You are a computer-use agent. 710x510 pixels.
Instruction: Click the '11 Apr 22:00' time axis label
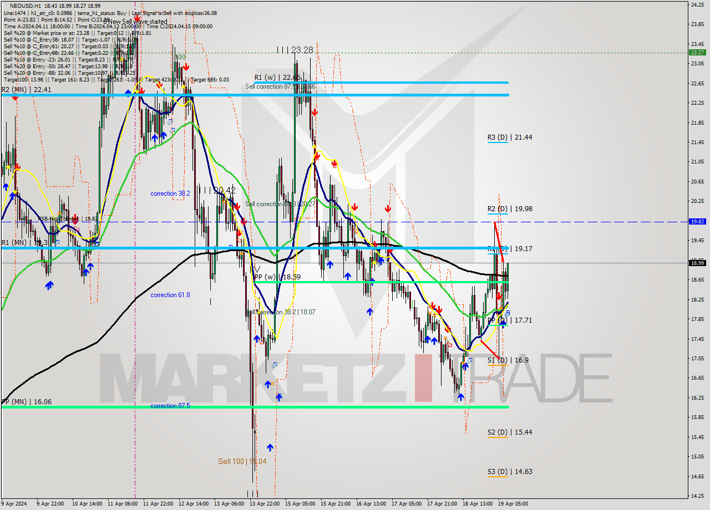(158, 504)
